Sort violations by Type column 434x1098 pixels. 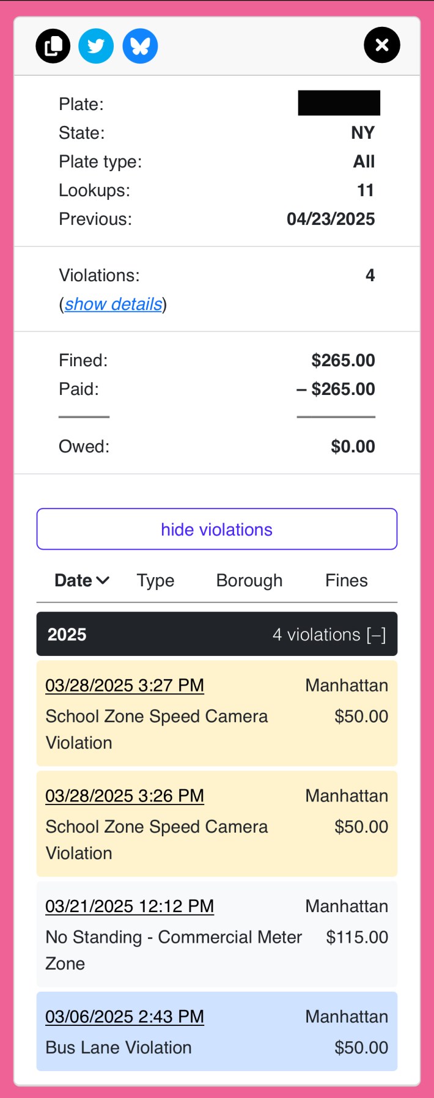(x=155, y=580)
